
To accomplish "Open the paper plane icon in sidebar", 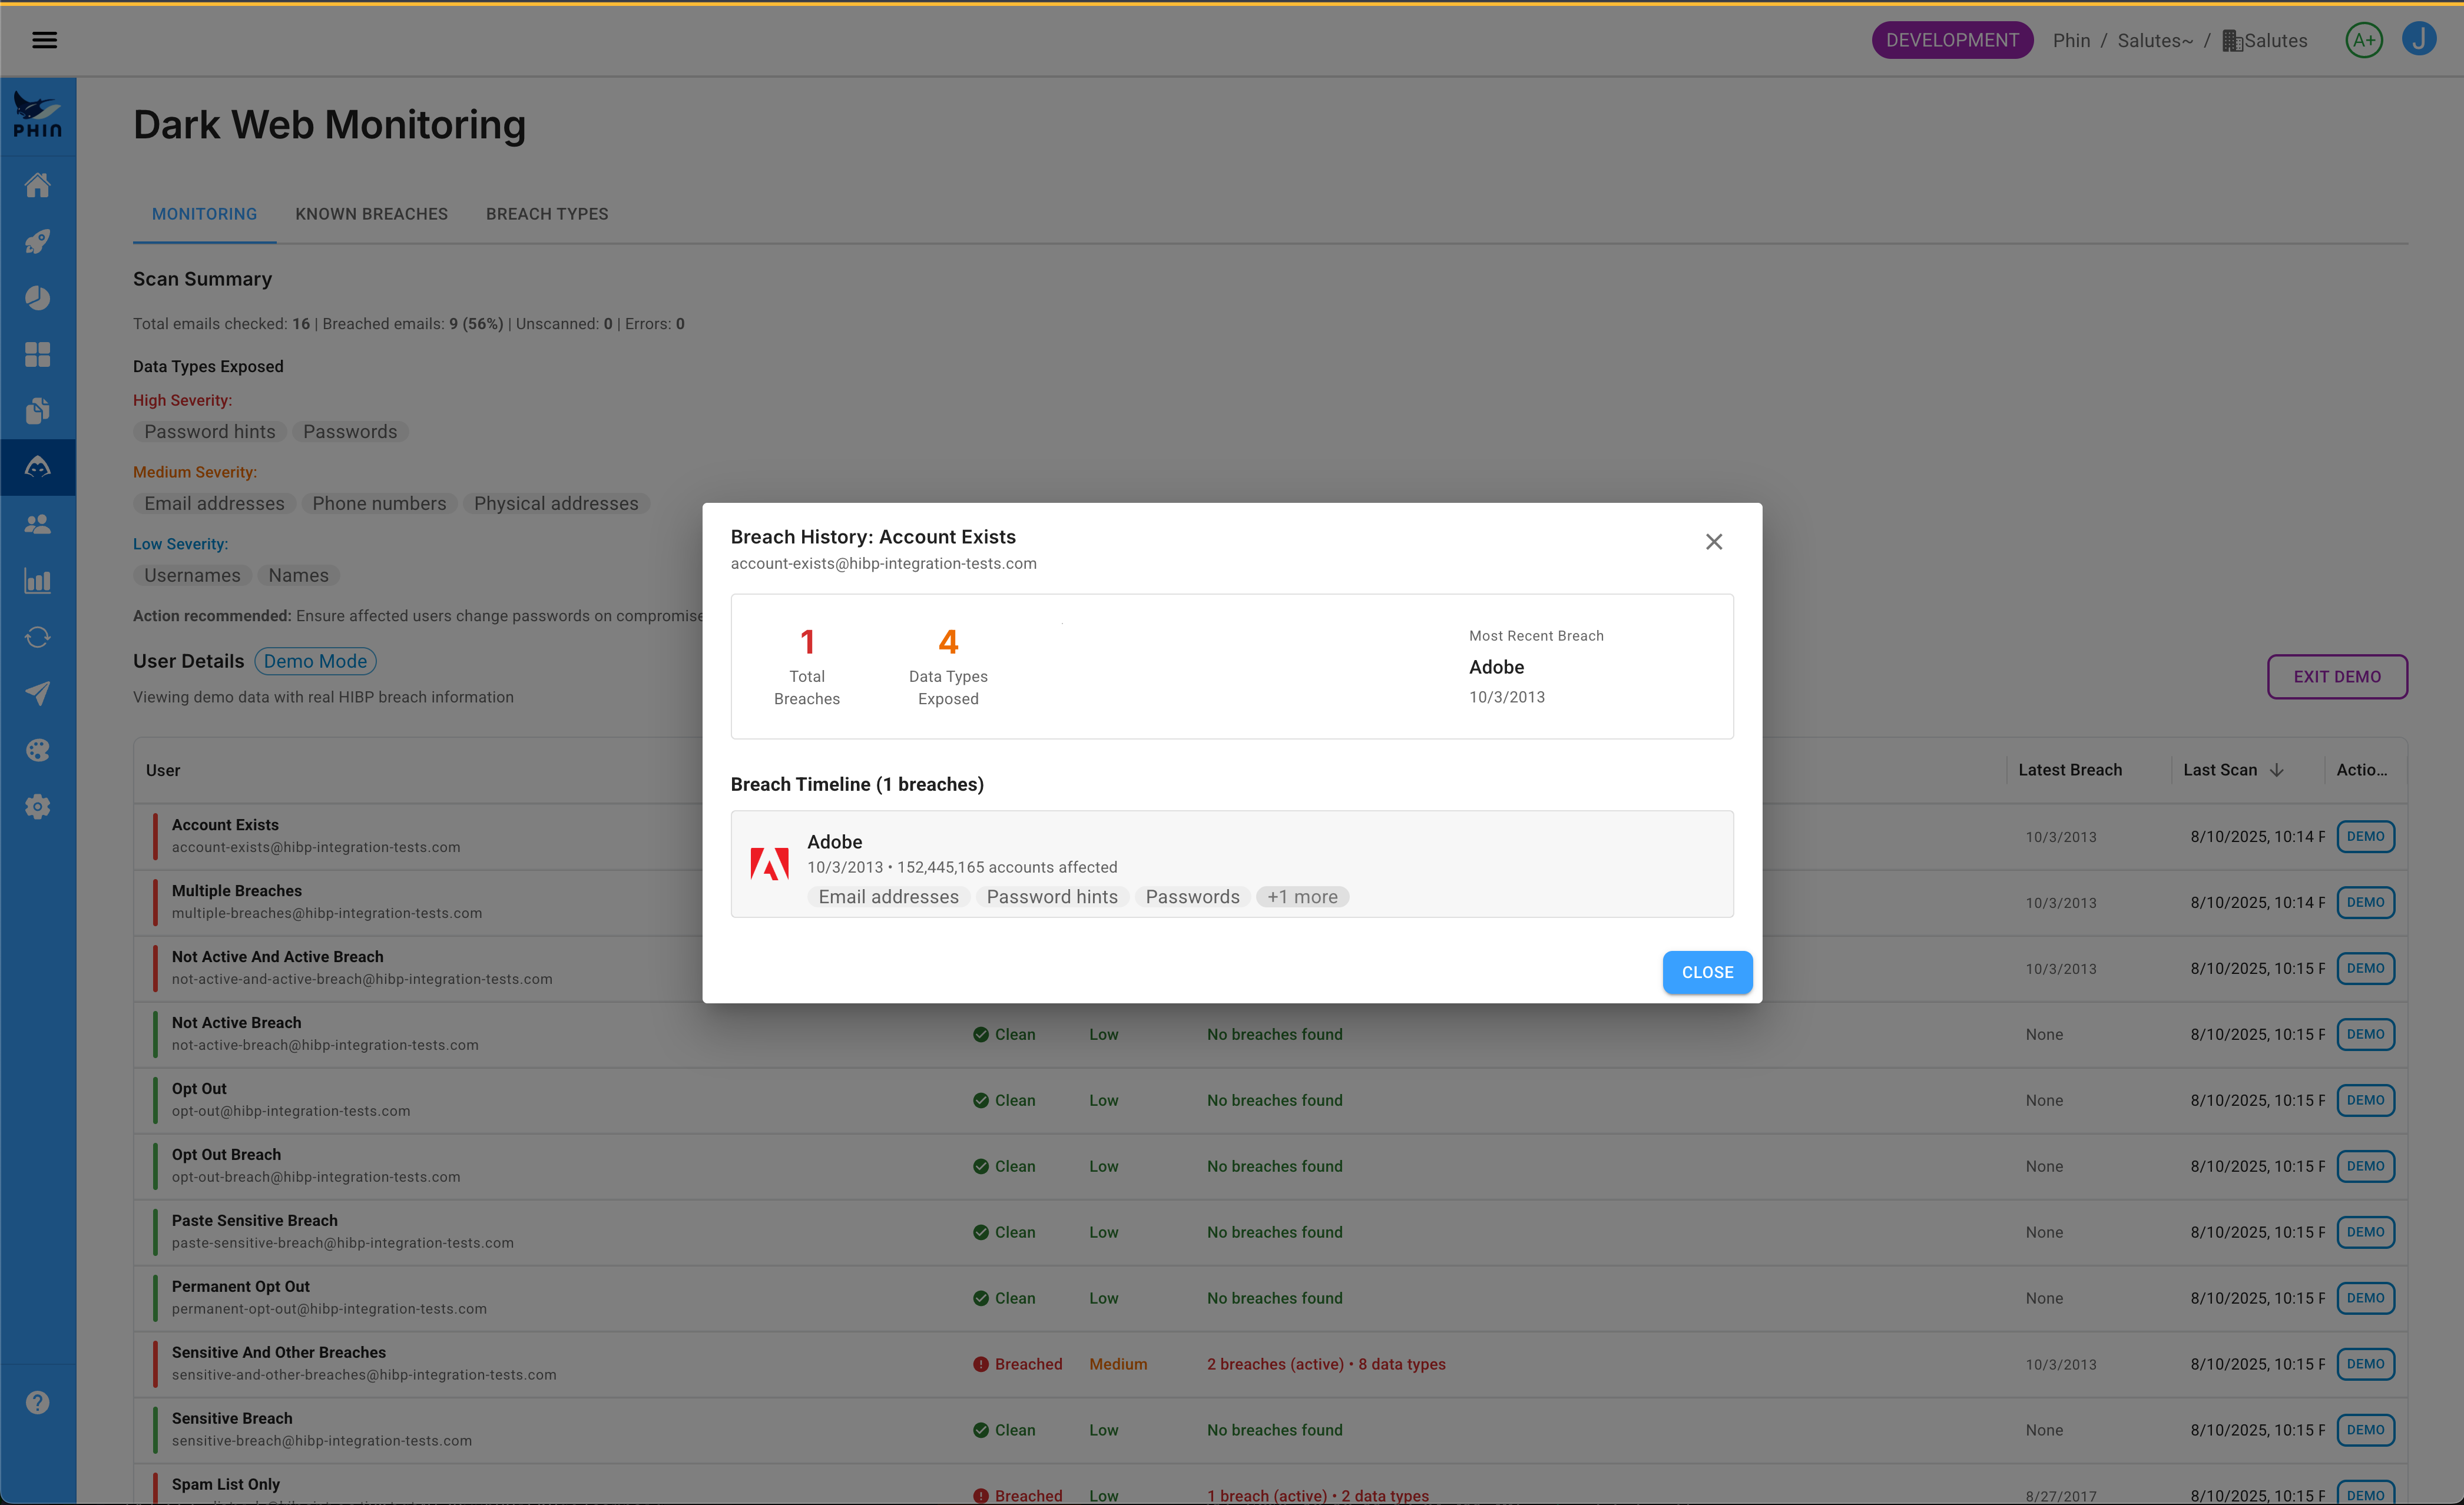I will [x=38, y=694].
